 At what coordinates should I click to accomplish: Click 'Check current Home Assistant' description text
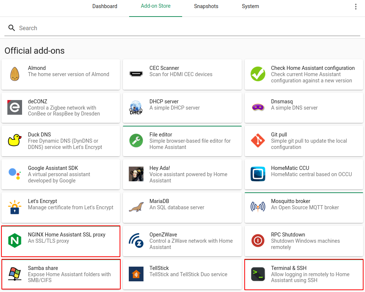coord(311,78)
